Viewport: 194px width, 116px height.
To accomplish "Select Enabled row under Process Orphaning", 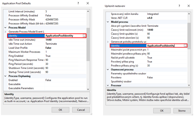I will [47, 80].
